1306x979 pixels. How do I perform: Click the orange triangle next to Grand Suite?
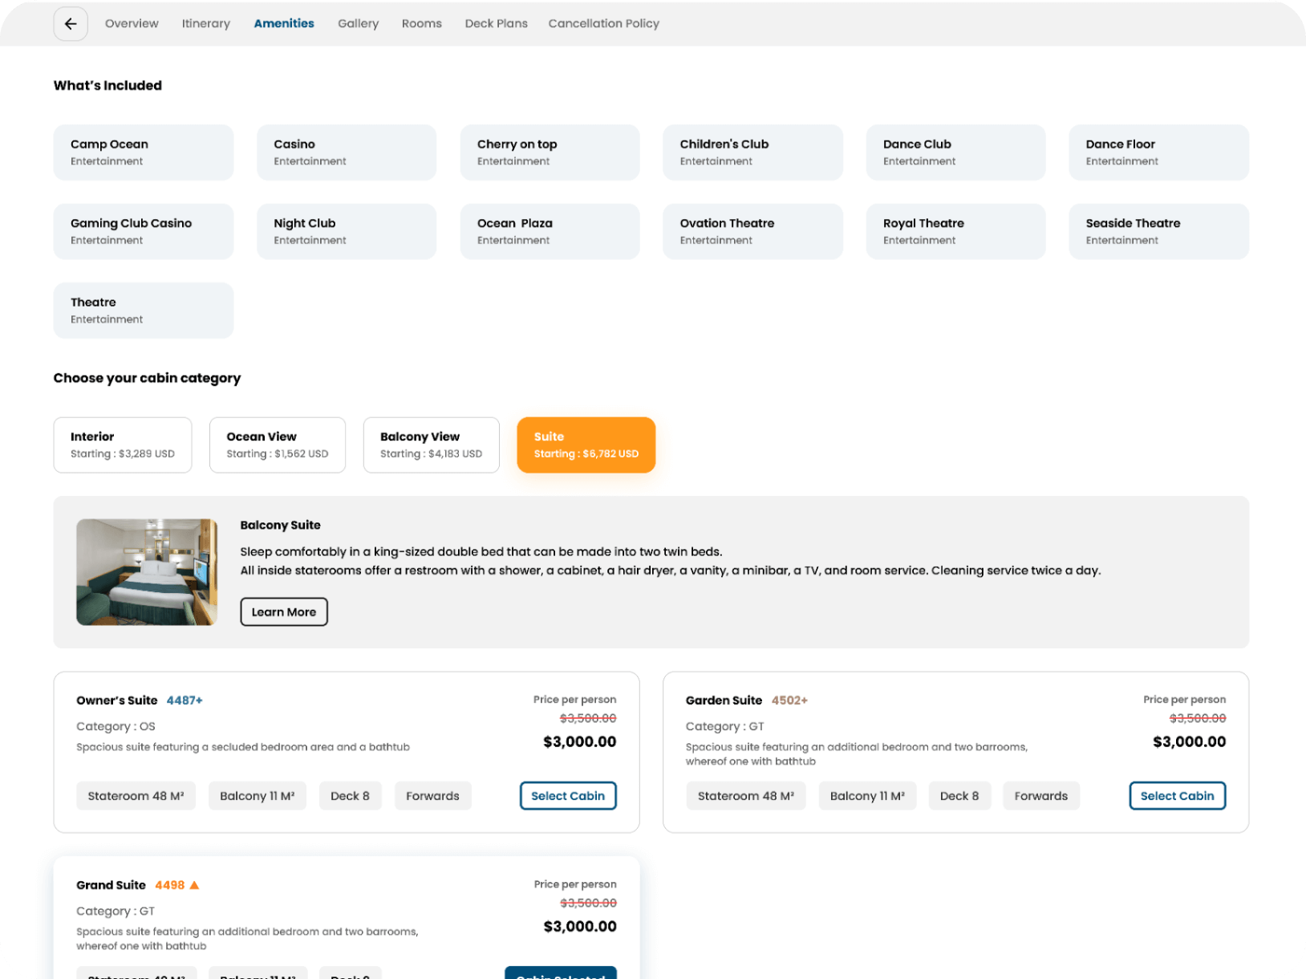pyautogui.click(x=194, y=885)
